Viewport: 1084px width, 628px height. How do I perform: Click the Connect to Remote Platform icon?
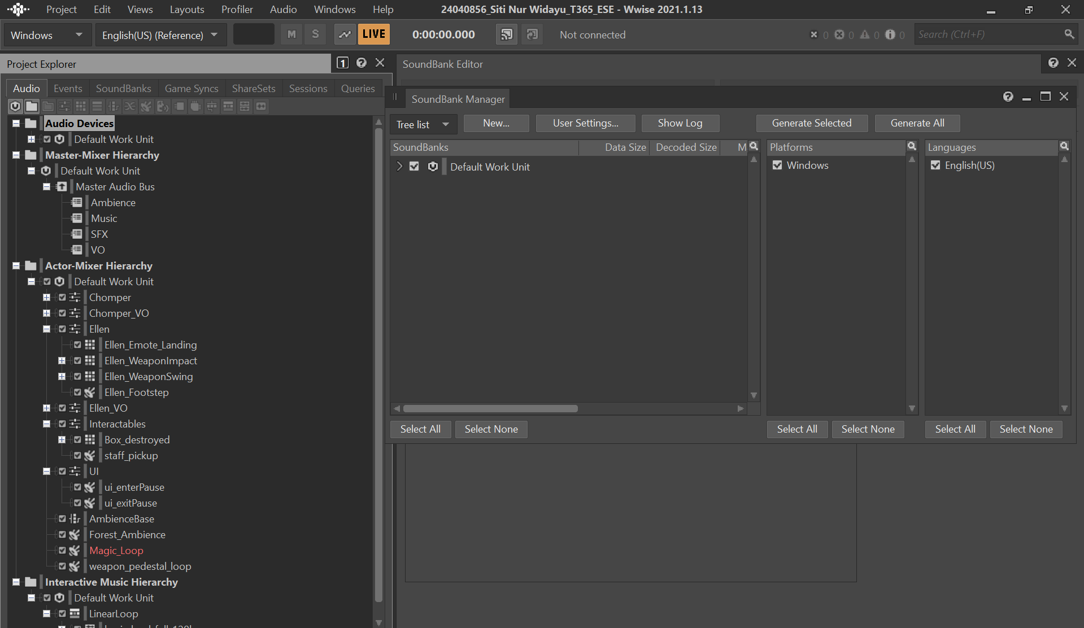tap(507, 34)
